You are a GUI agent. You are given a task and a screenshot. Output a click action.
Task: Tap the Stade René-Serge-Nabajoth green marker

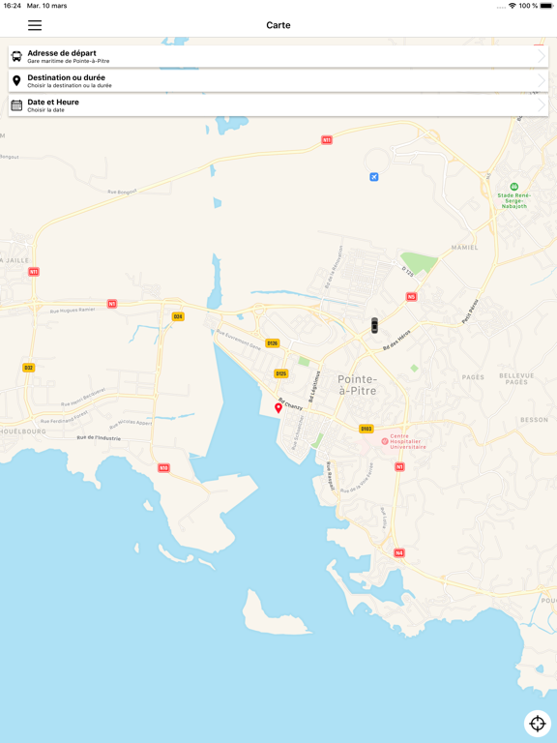(x=513, y=187)
